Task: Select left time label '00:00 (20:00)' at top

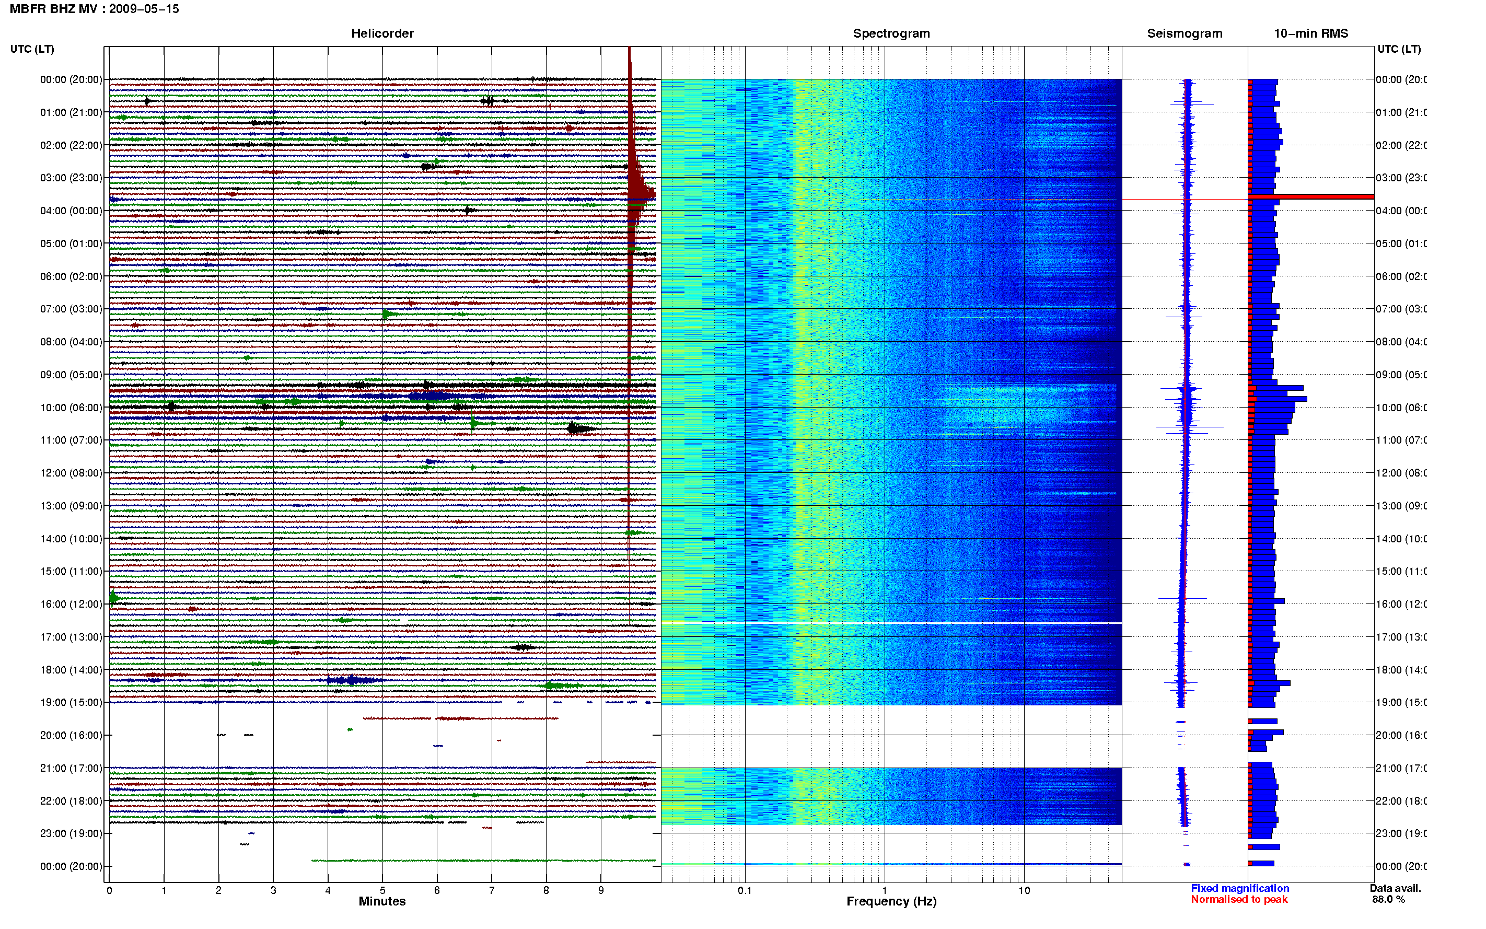Action: tap(71, 79)
